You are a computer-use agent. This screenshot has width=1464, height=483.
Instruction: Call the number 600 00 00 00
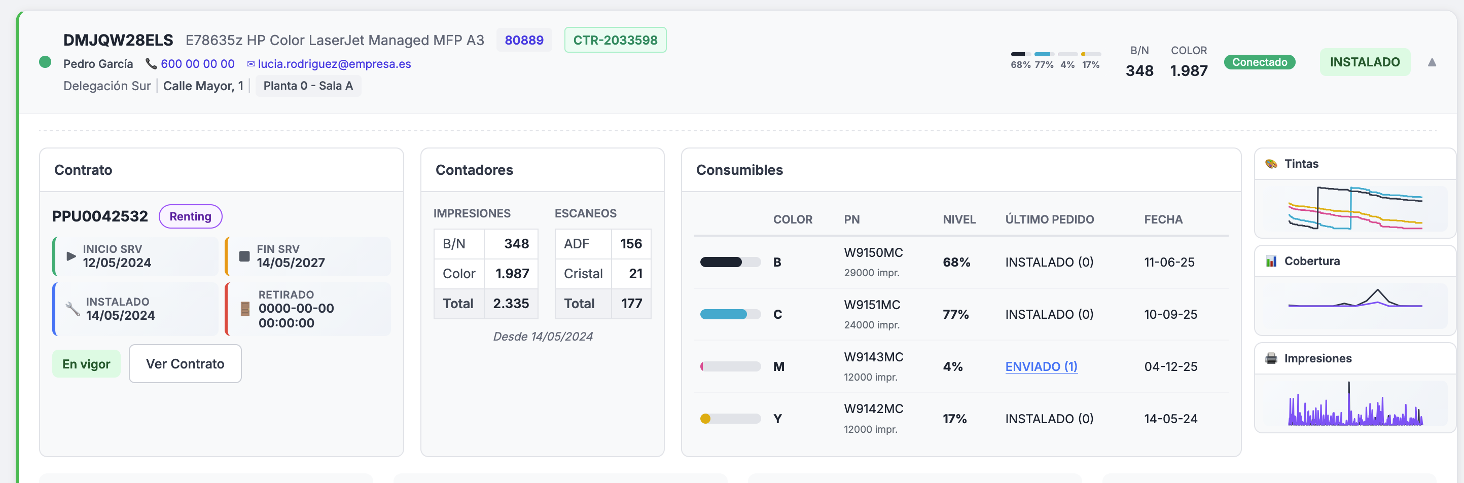[x=197, y=64]
